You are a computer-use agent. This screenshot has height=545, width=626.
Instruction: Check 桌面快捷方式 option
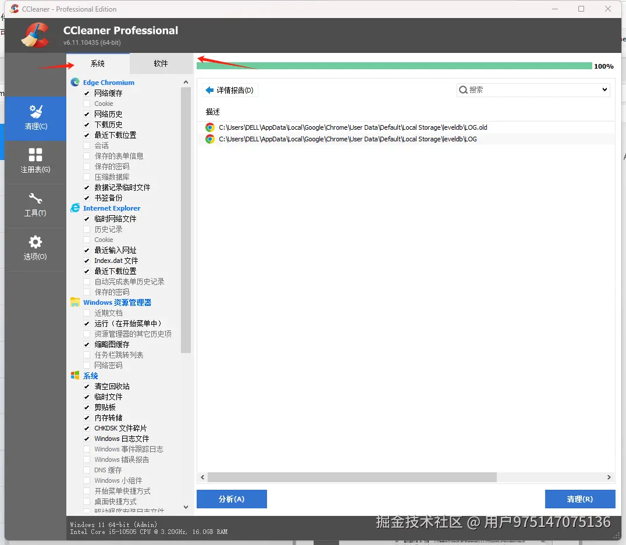(87, 501)
